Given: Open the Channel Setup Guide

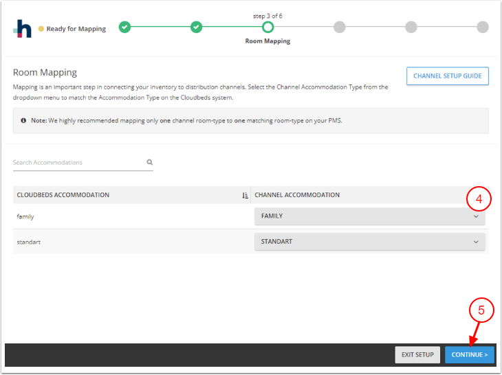Looking at the screenshot, I should [447, 76].
